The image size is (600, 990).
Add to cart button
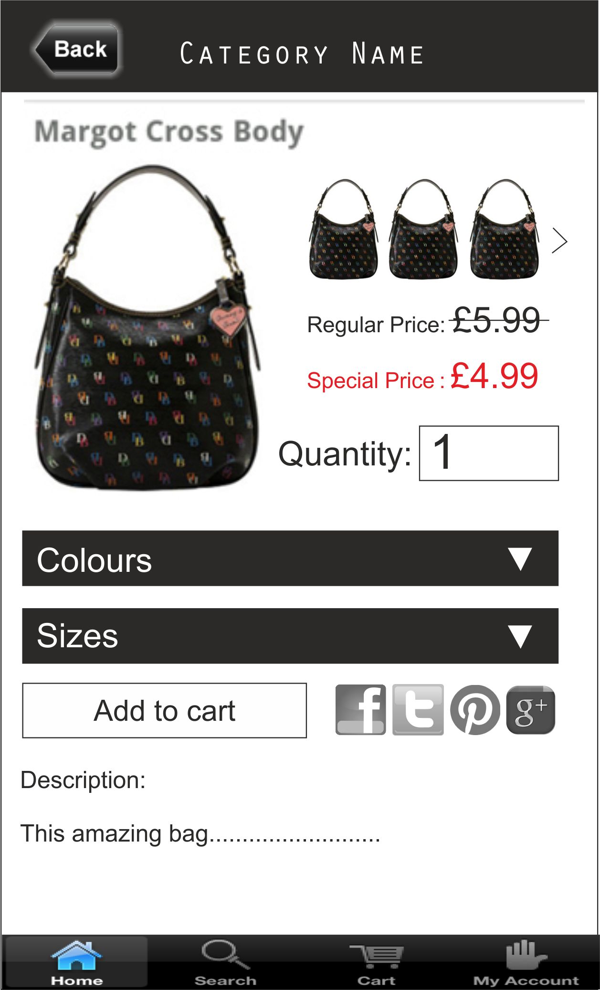click(165, 710)
